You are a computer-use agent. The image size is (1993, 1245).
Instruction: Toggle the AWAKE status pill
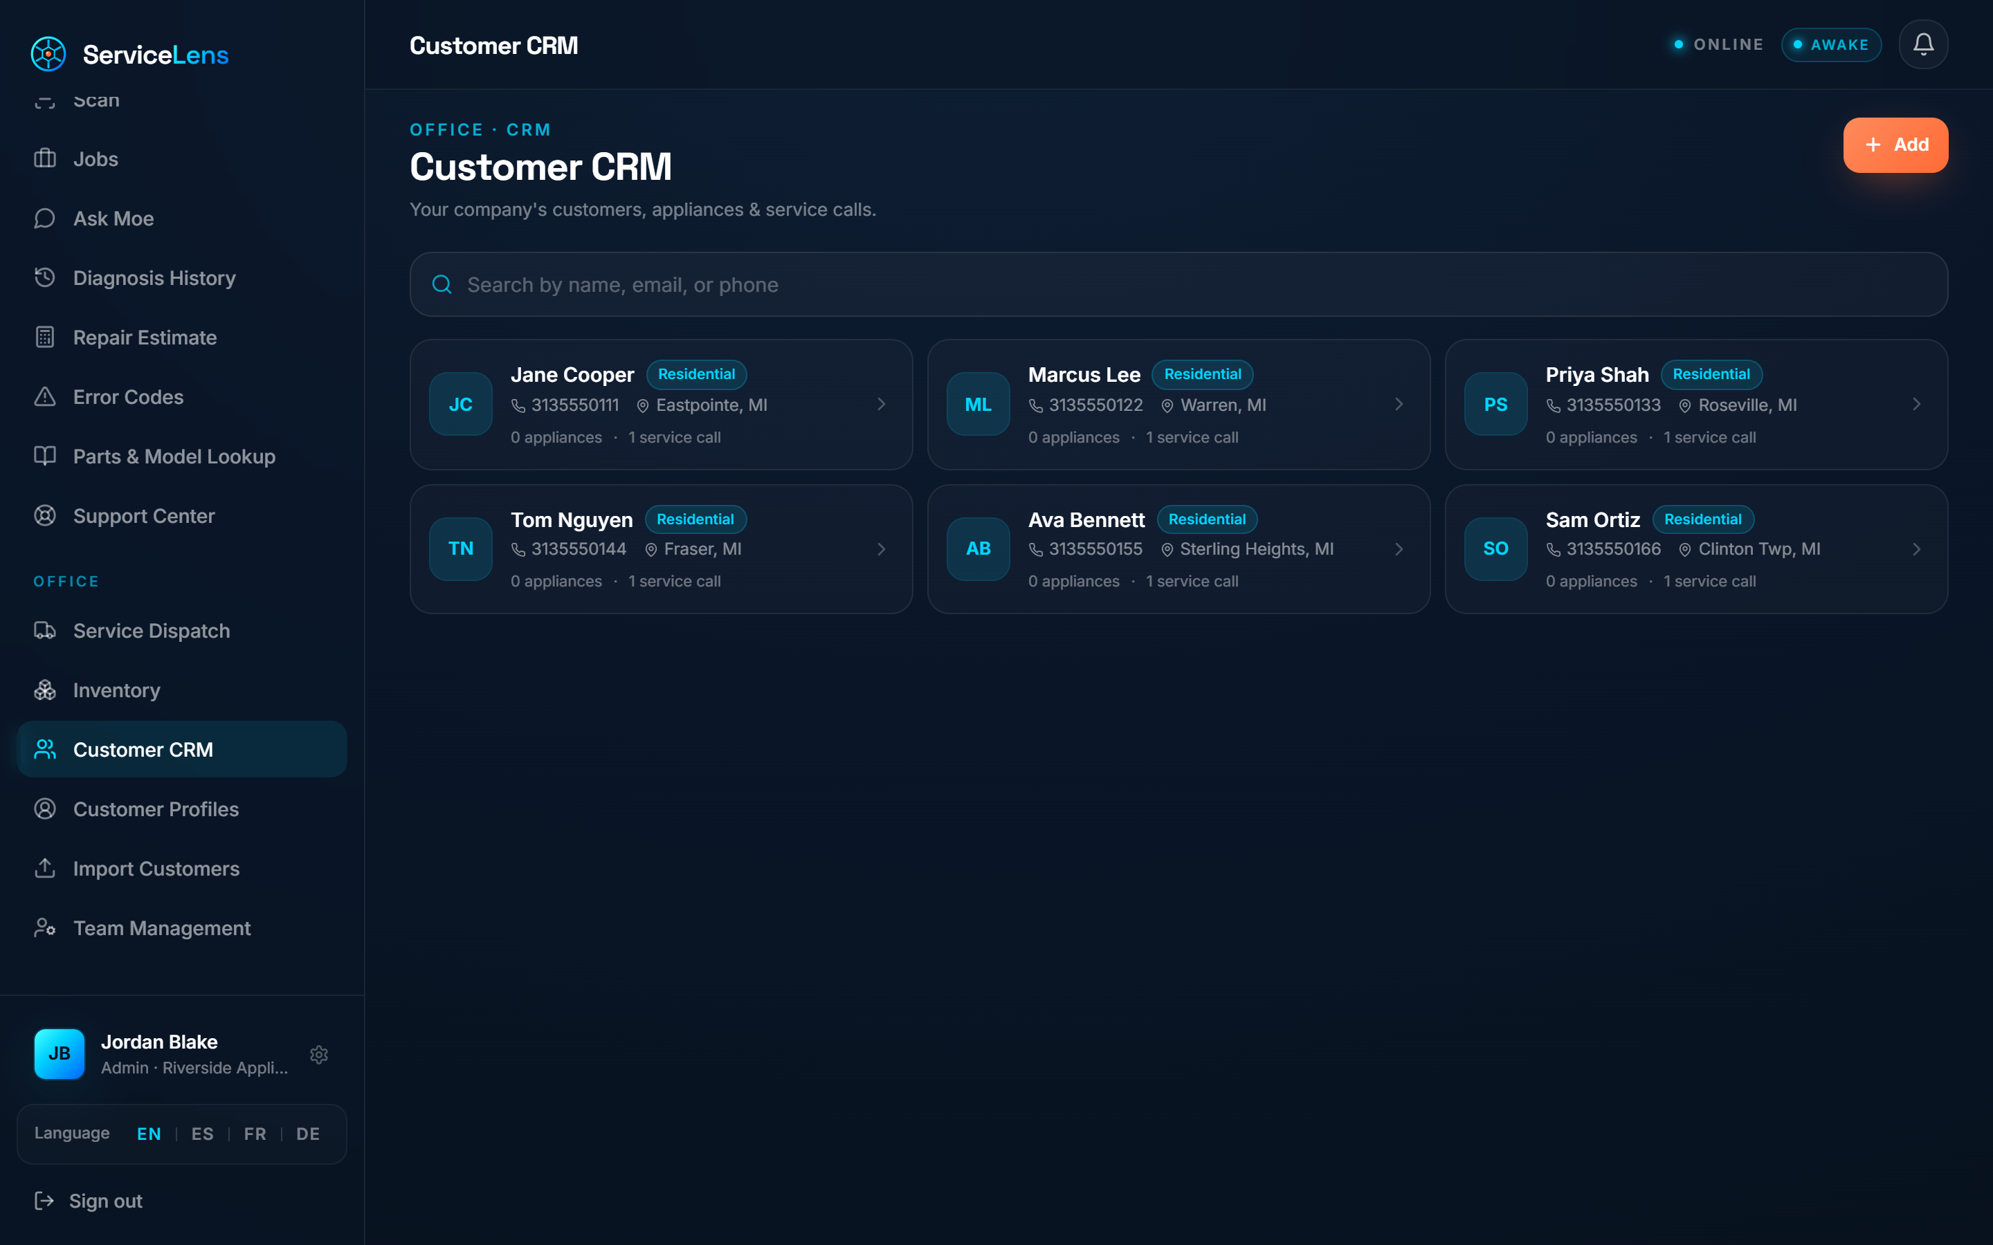[1831, 44]
